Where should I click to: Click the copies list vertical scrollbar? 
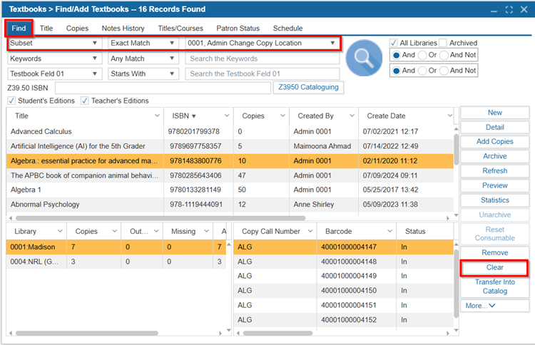tap(457, 283)
